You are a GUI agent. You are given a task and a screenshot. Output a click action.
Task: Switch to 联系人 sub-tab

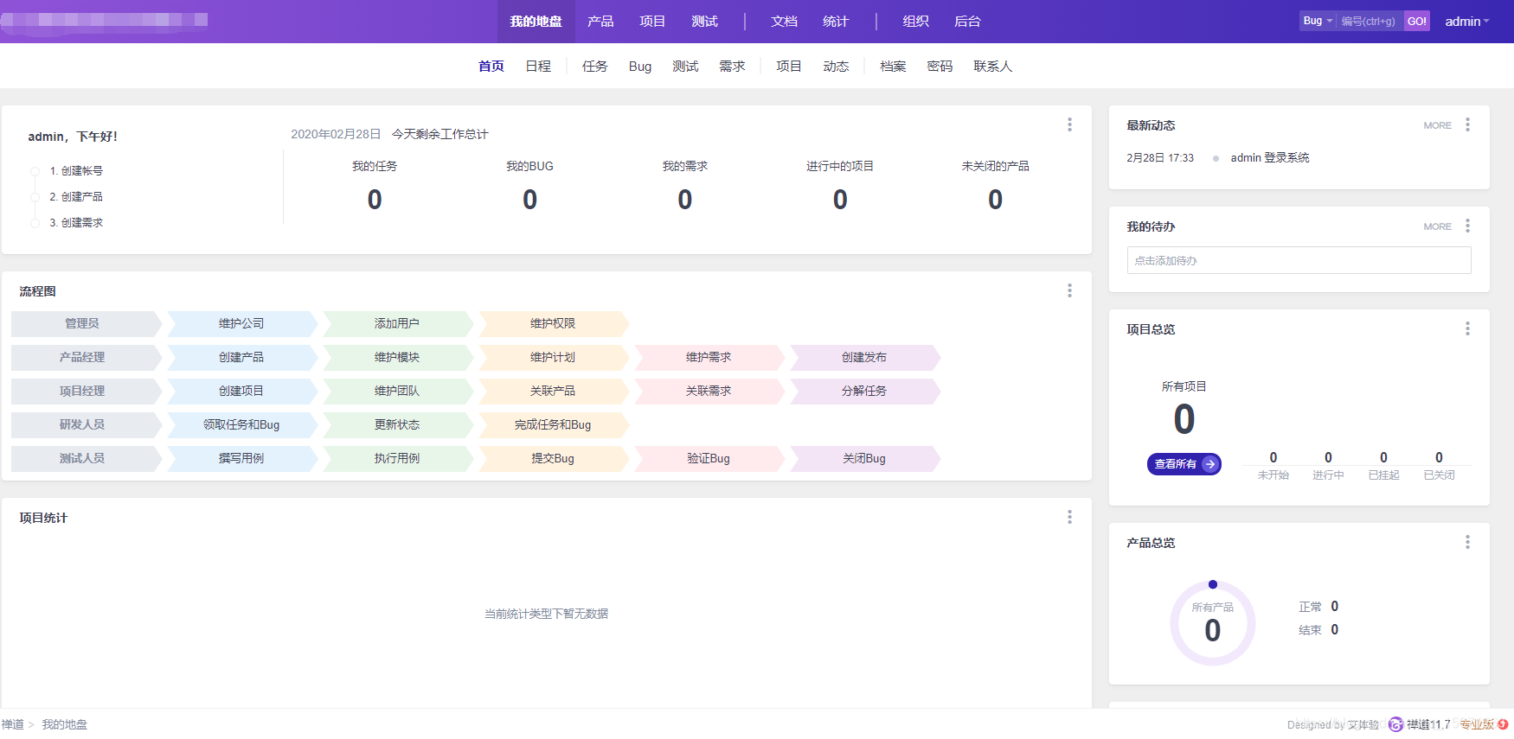992,66
